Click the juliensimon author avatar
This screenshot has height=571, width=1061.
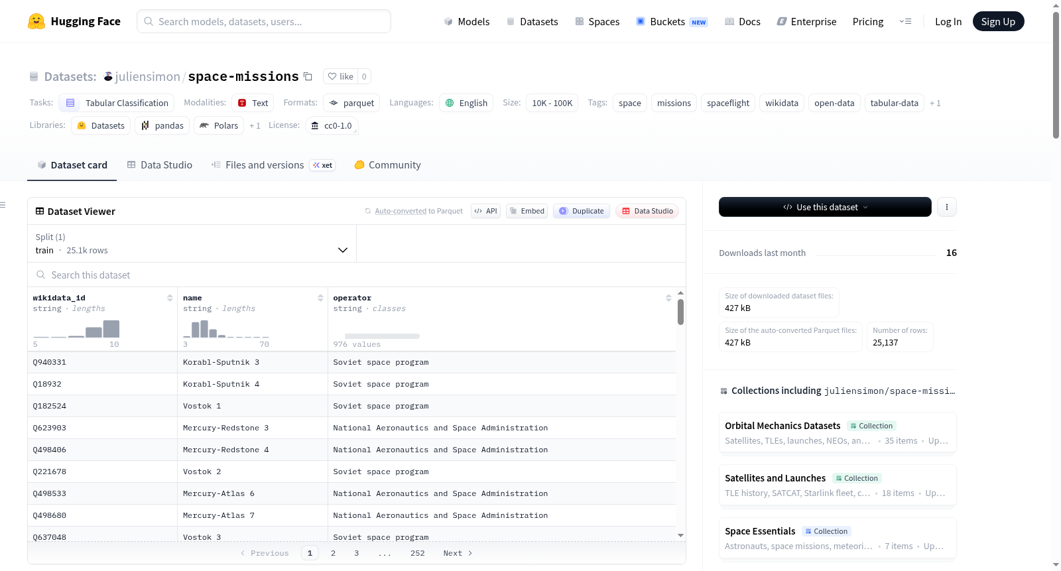coord(108,76)
